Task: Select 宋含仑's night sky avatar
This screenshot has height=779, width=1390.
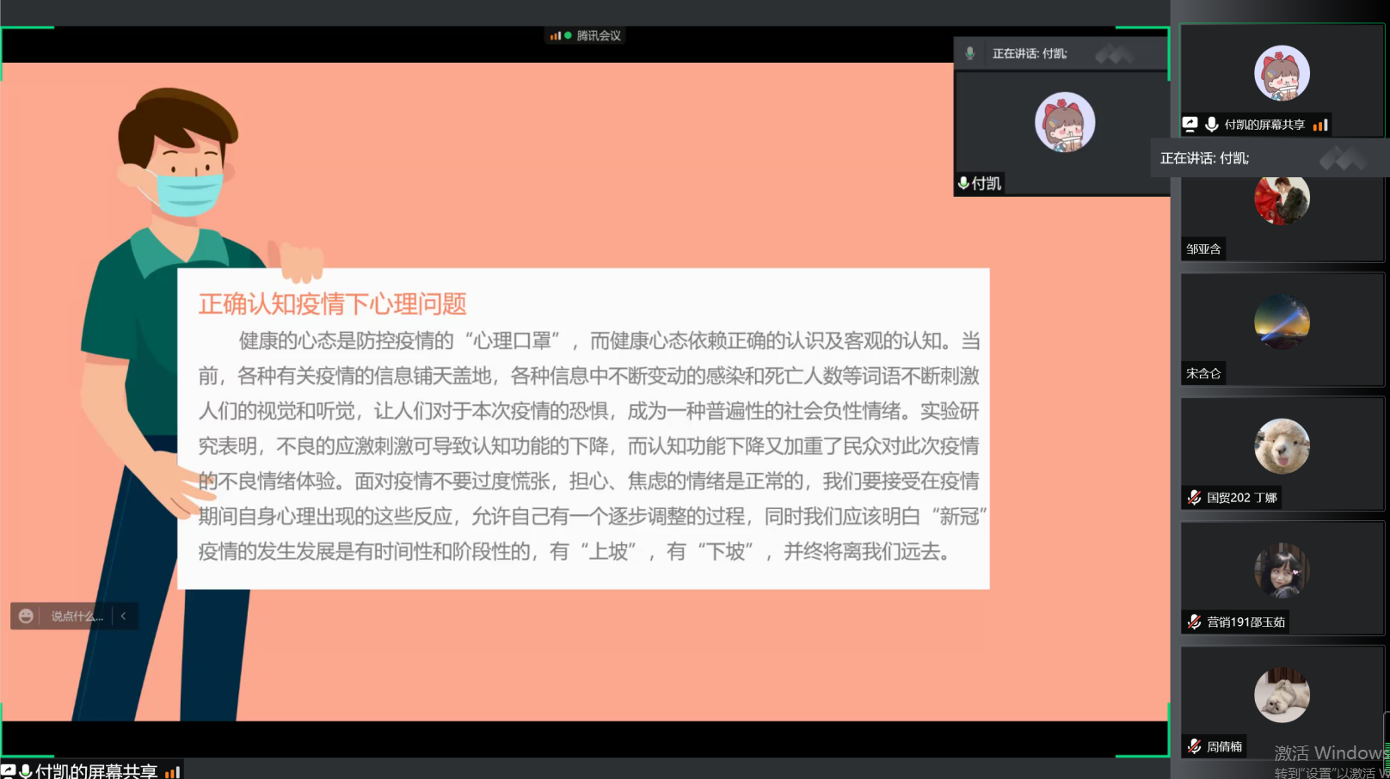Action: (x=1282, y=322)
